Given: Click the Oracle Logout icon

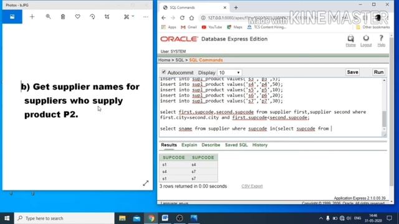Looking at the screenshot, I should [x=366, y=41].
